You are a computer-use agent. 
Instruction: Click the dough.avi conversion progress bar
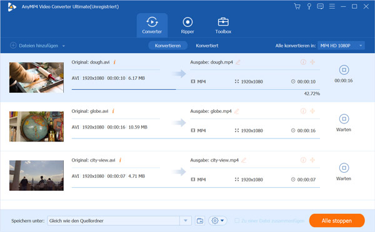[196, 90]
